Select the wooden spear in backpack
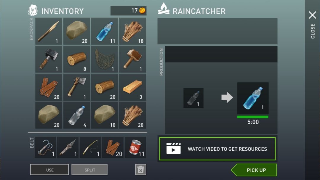 (49, 31)
